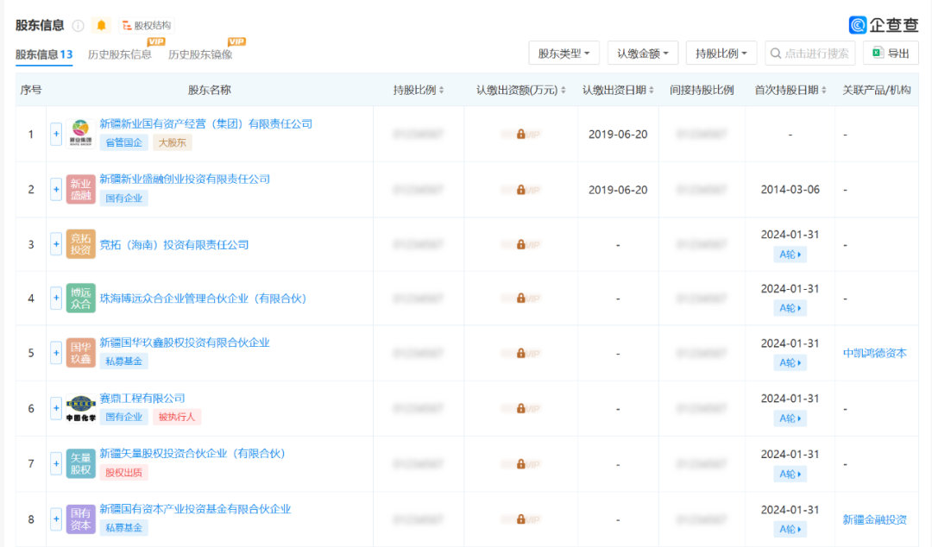This screenshot has height=547, width=932.
Task: Click the info icon beside 股东信息 title
Action: (78, 26)
